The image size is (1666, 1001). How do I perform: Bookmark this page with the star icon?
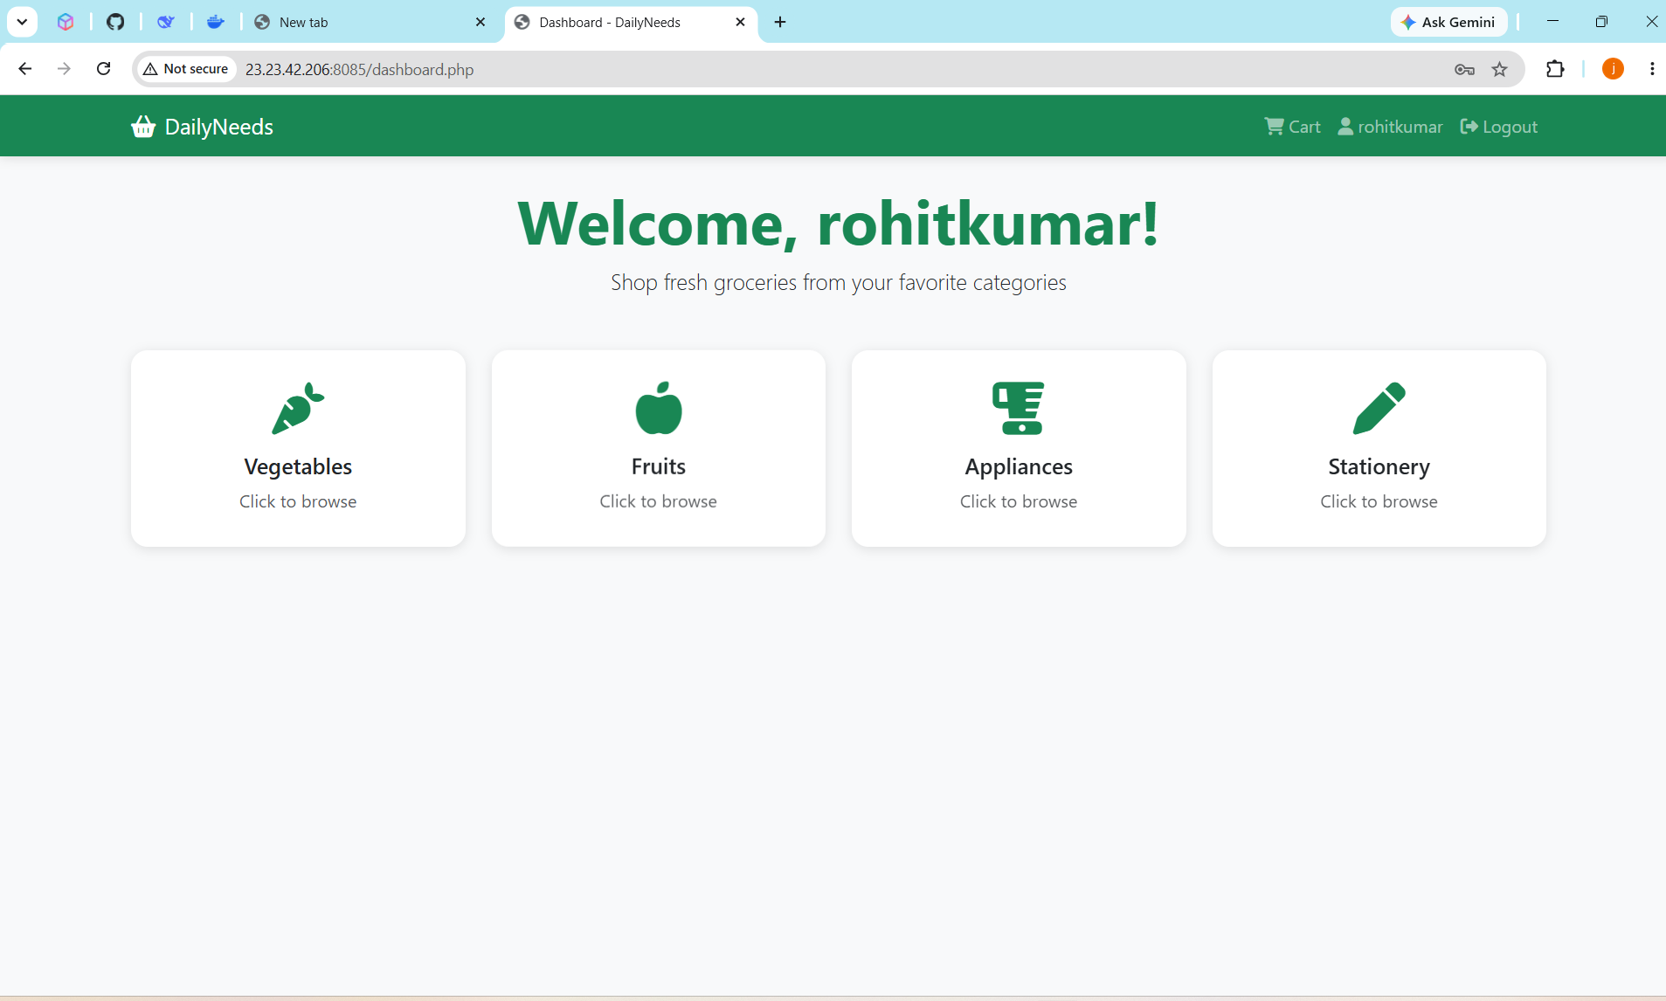pyautogui.click(x=1500, y=69)
